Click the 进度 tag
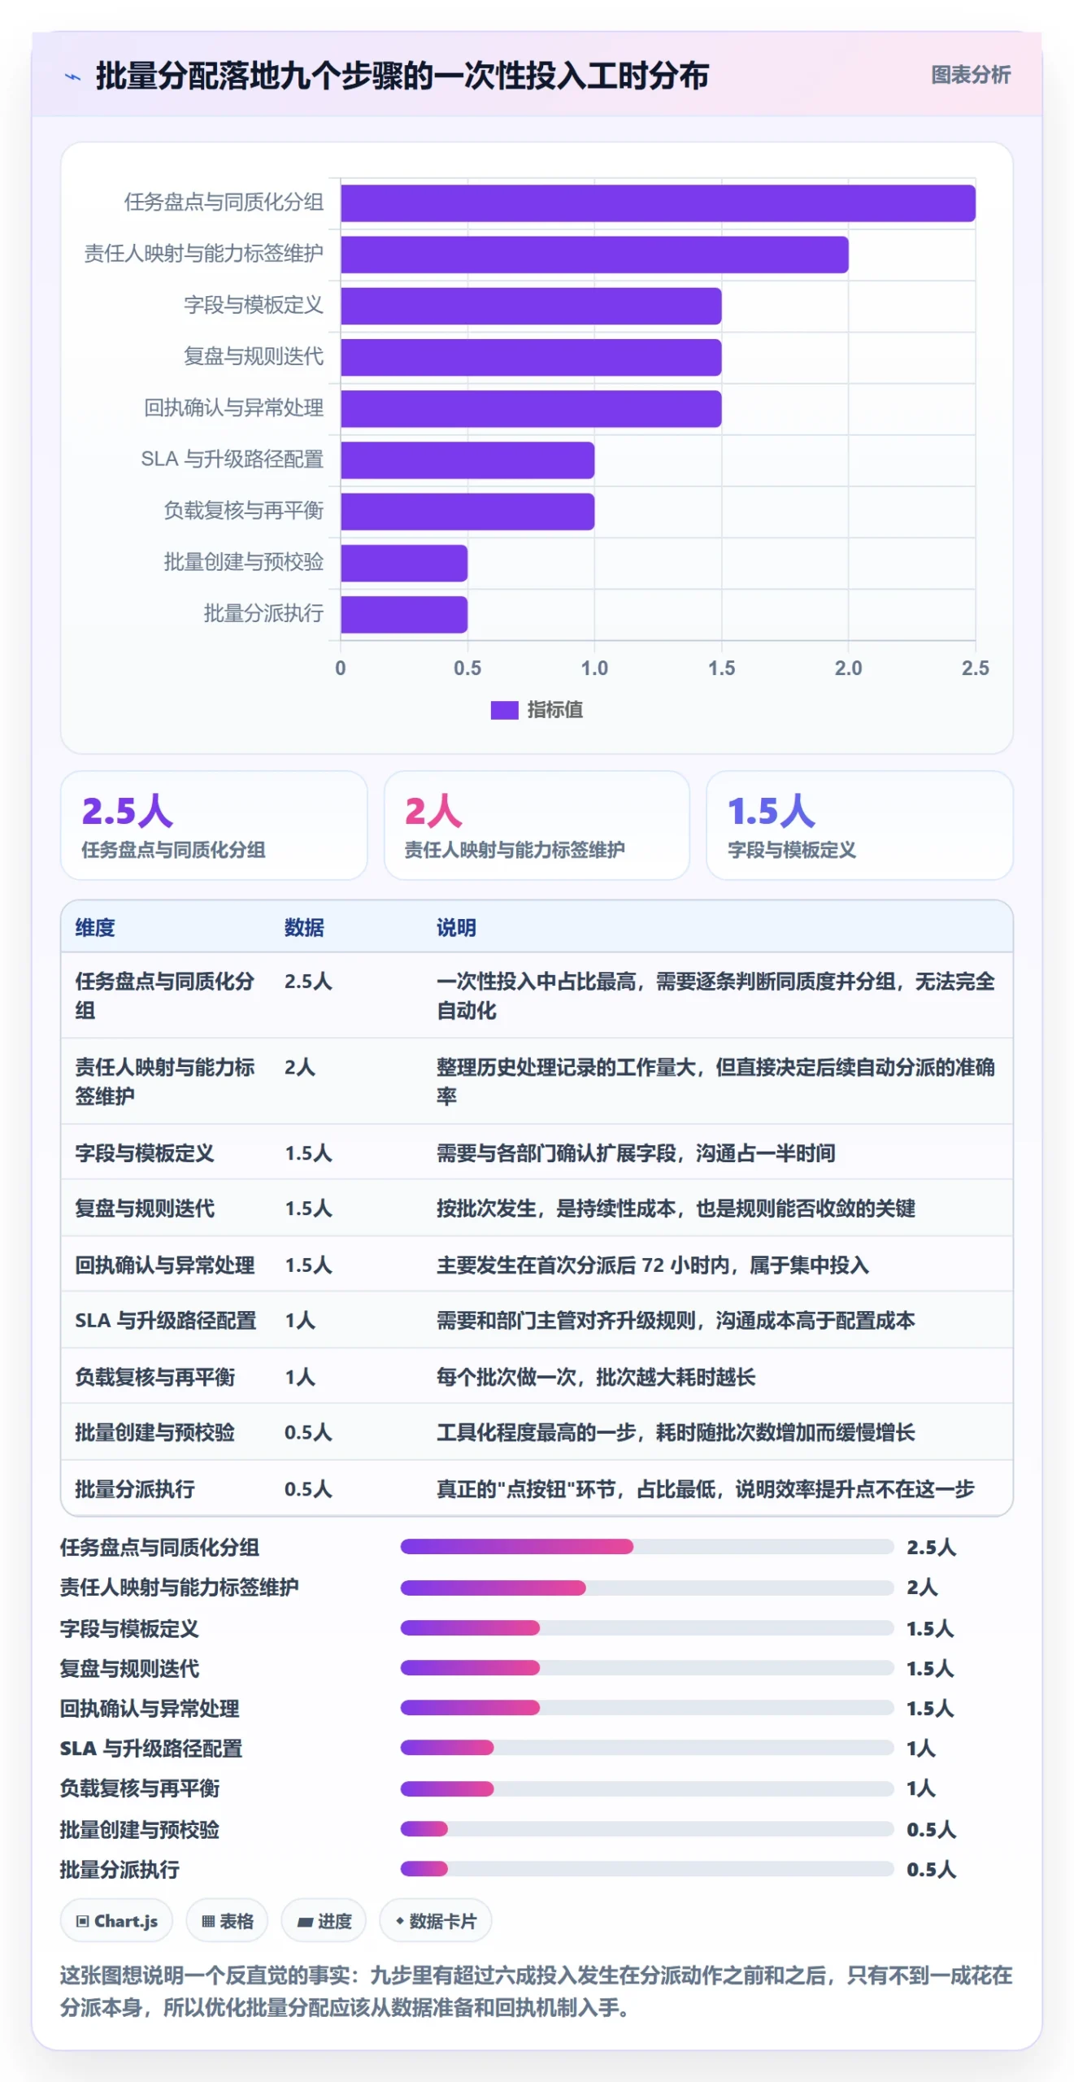1074x2082 pixels. click(324, 1920)
